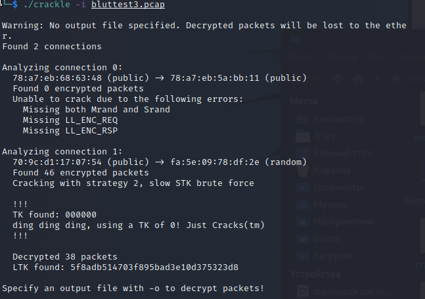Click the Загрузки downloads icon
The image size is (425, 299).
[303, 256]
